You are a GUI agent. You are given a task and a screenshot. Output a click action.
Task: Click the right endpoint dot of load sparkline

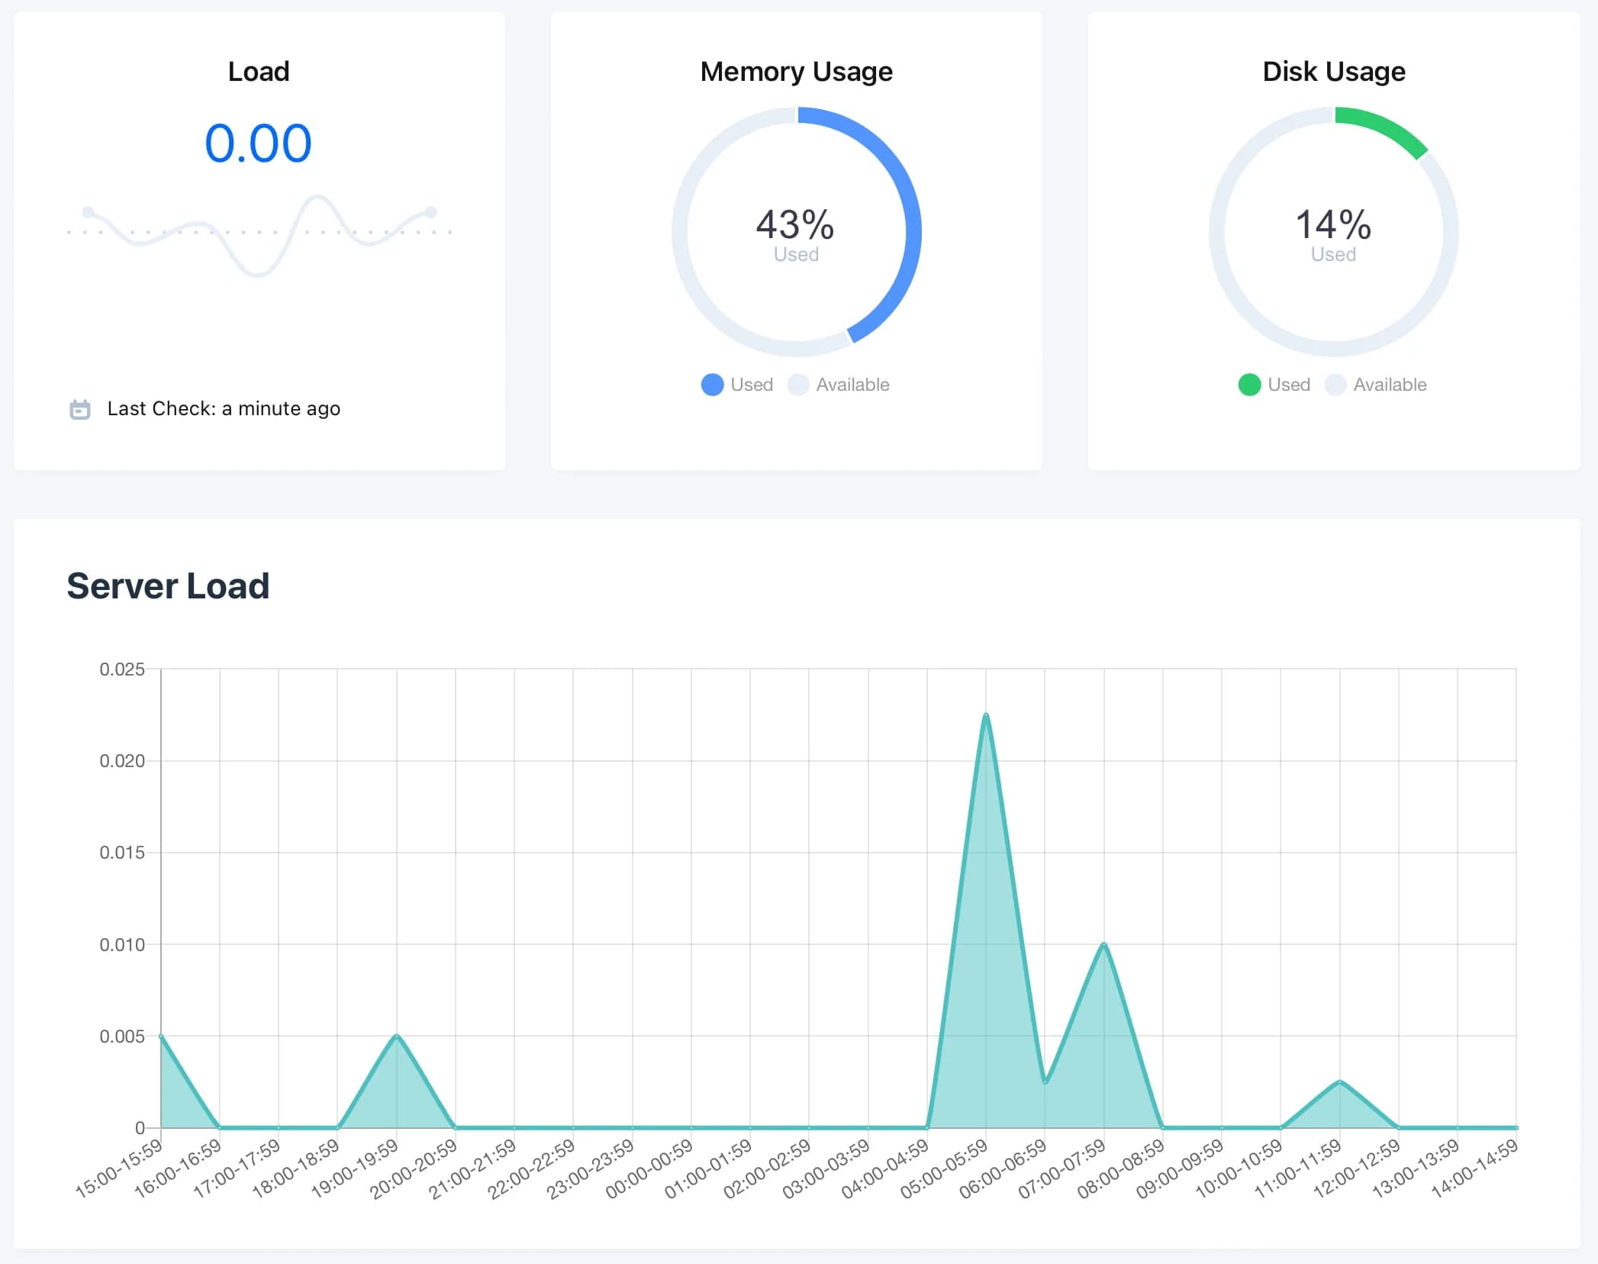click(431, 211)
